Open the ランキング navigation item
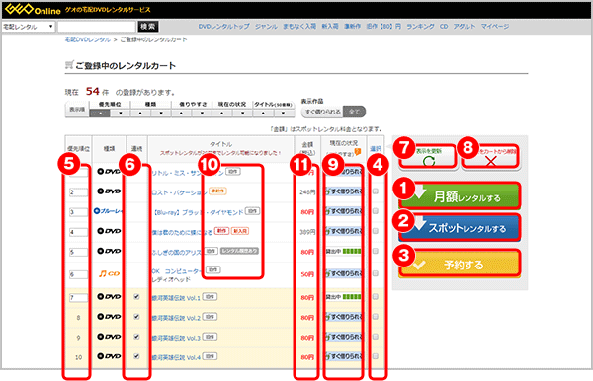The image size is (593, 381). click(420, 26)
